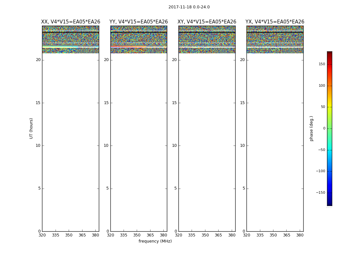The image size is (337, 257).
Task: Click the YY, V4*V15=EA05*EA26 panel title
Action: tap(139, 22)
